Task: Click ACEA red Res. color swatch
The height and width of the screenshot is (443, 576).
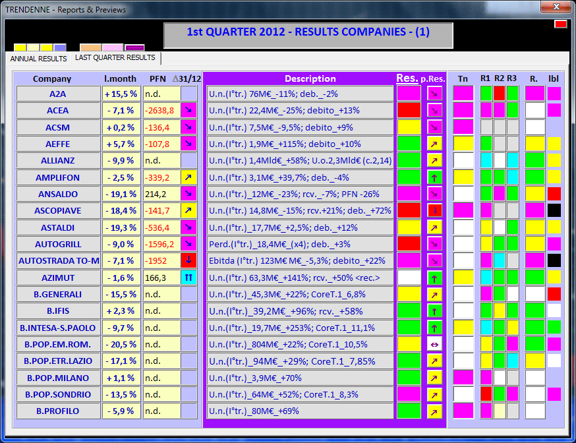Action: point(409,110)
